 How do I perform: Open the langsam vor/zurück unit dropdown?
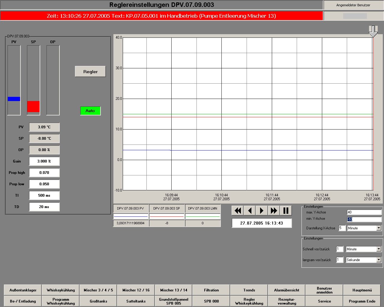point(379,260)
